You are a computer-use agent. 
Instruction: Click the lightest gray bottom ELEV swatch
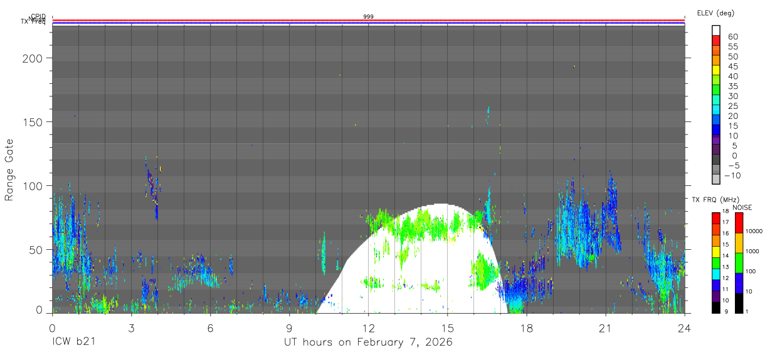point(716,180)
